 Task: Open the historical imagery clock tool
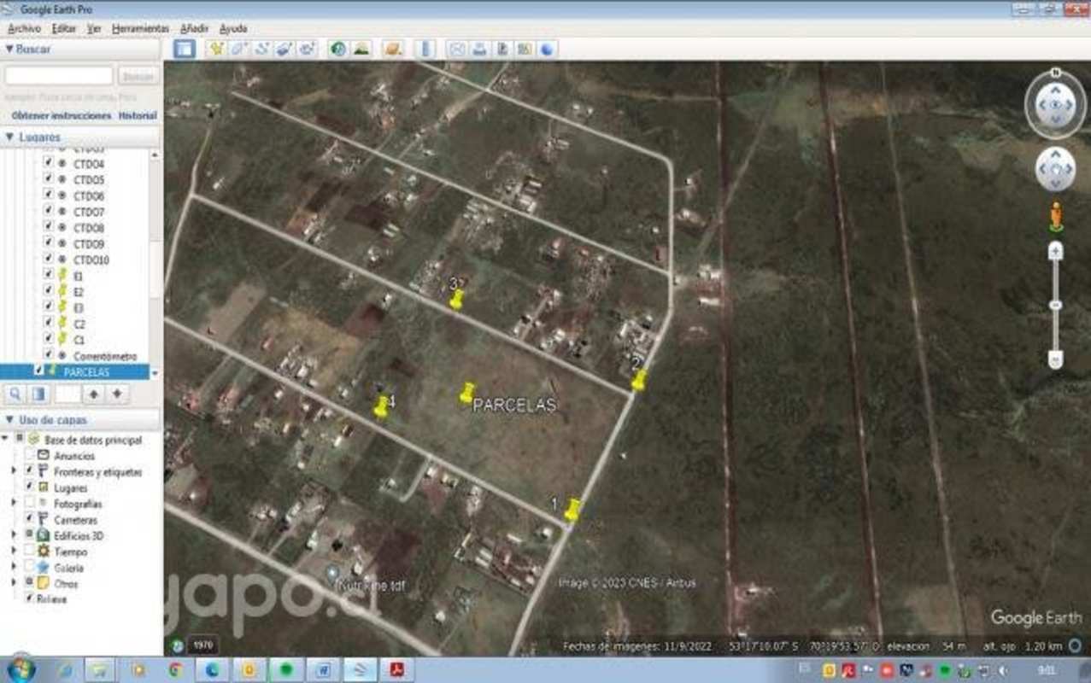pos(338,49)
